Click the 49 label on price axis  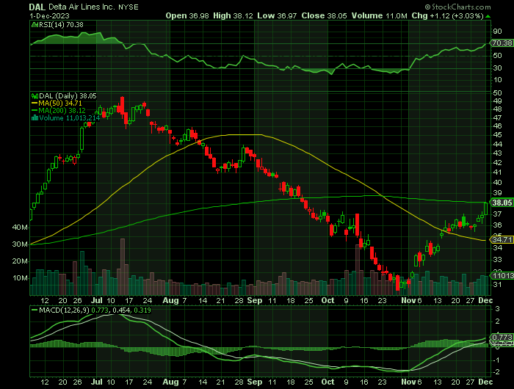pos(497,101)
